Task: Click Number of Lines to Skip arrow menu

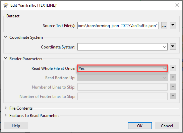Action: [173, 87]
